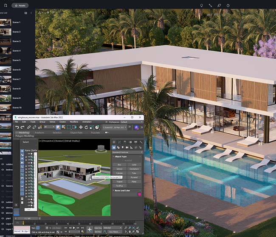Open the Create tab plus icon in command panel

click(114, 142)
